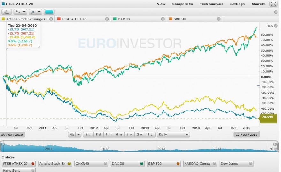281x172 pixels.
Task: Open the Tech analysis menu
Action: pos(211,4)
